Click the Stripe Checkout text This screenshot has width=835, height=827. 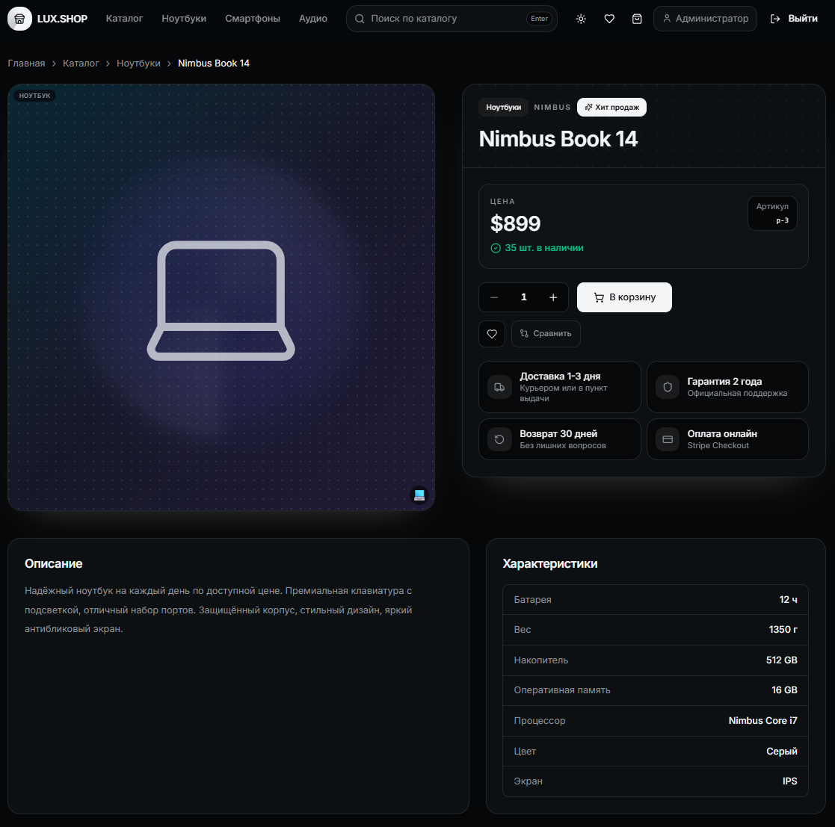(x=718, y=445)
